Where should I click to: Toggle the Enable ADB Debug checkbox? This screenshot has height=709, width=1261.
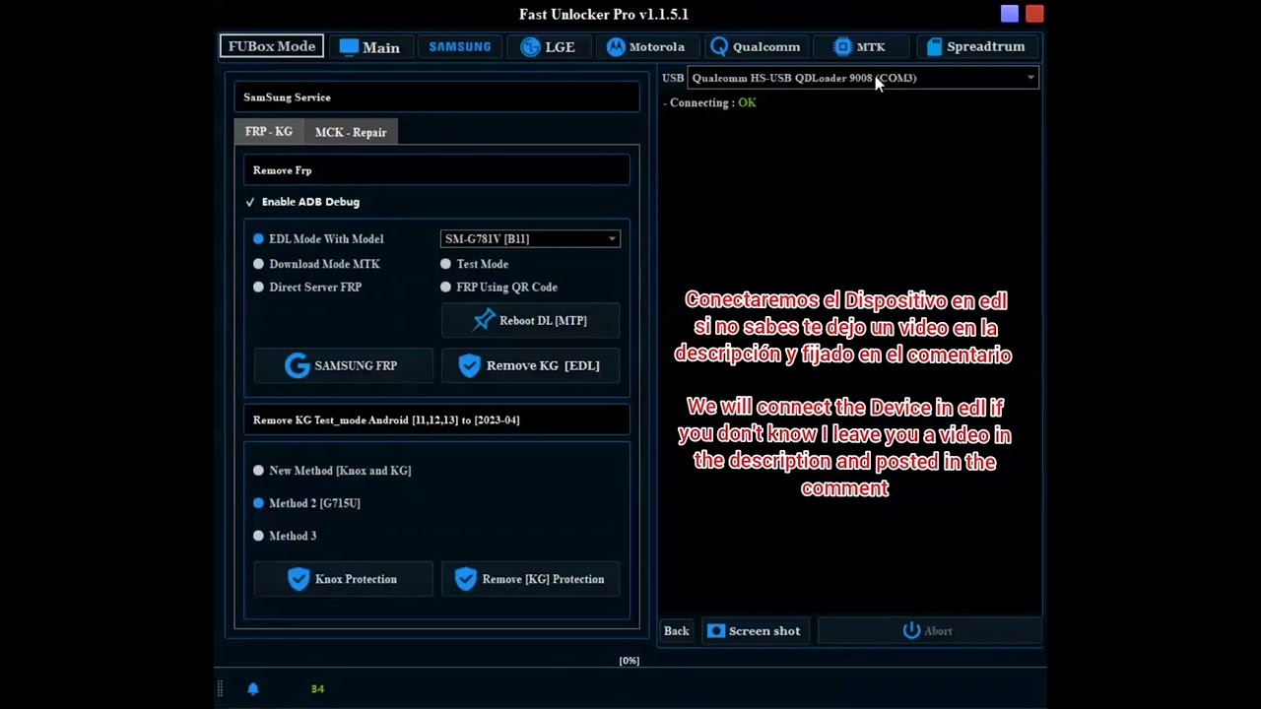point(250,202)
